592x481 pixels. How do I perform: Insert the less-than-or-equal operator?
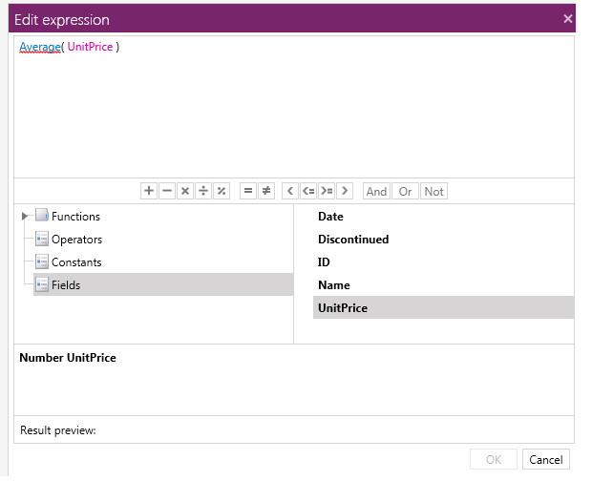[x=307, y=191]
